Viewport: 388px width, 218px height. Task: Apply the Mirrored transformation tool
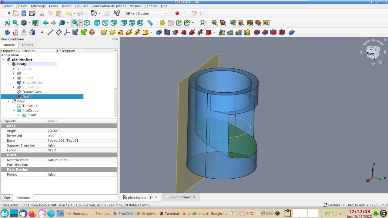coord(222,32)
